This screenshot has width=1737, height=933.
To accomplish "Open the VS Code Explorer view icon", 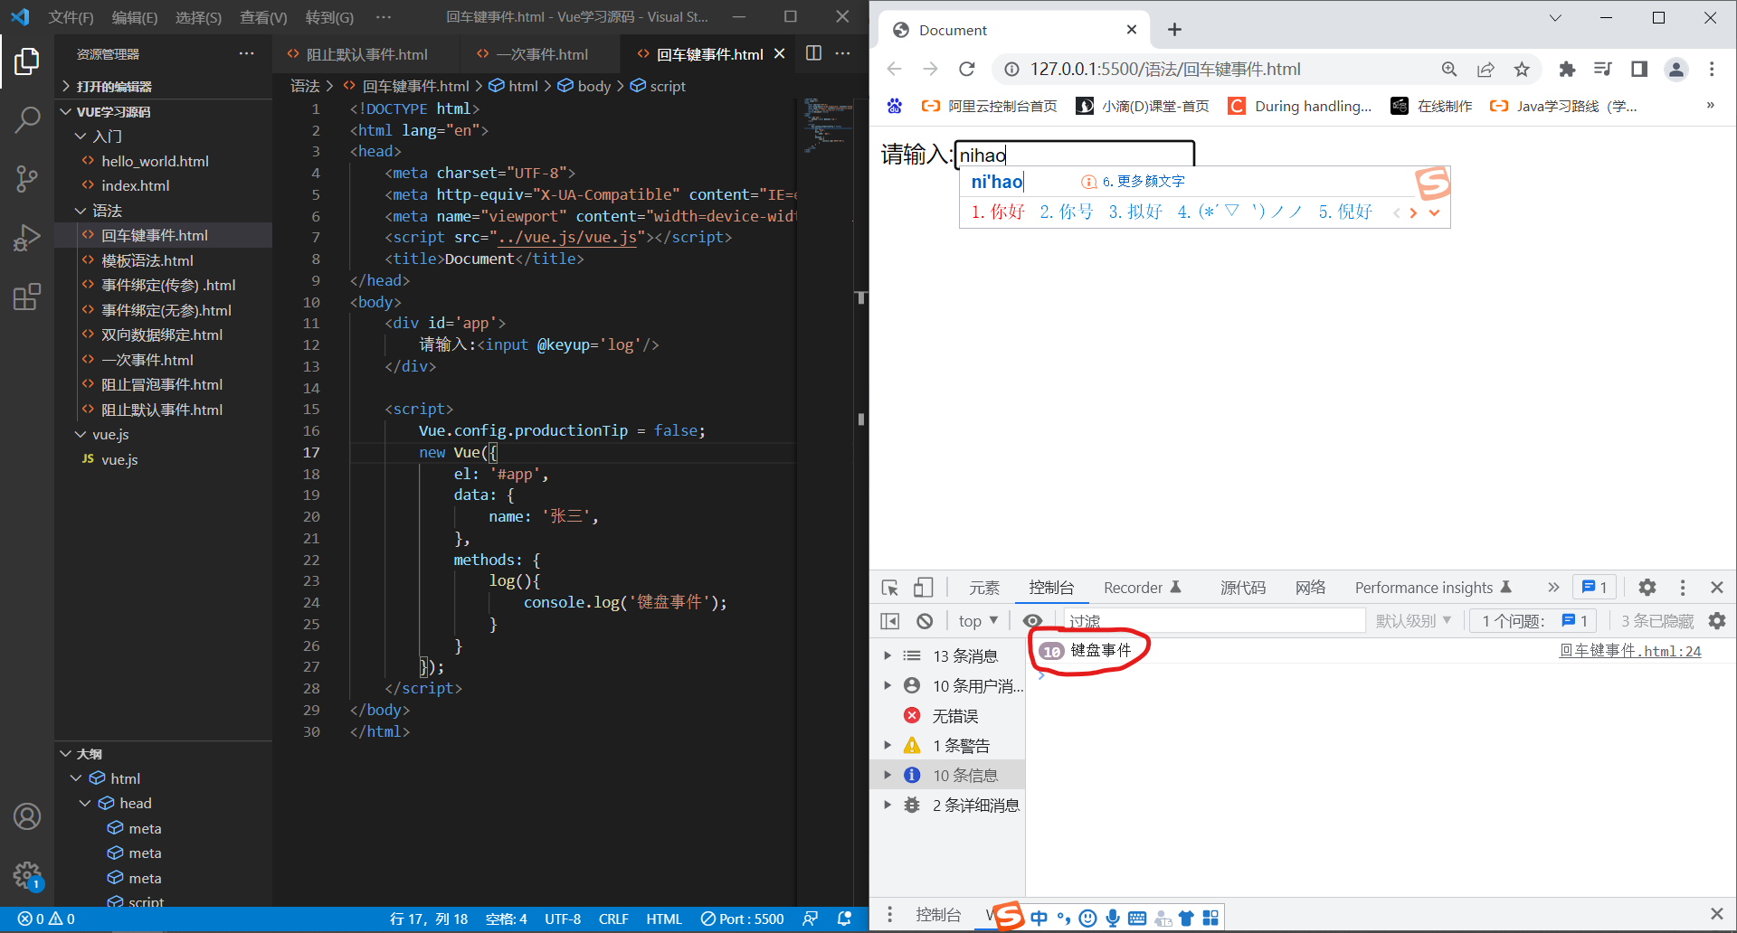I will (27, 61).
